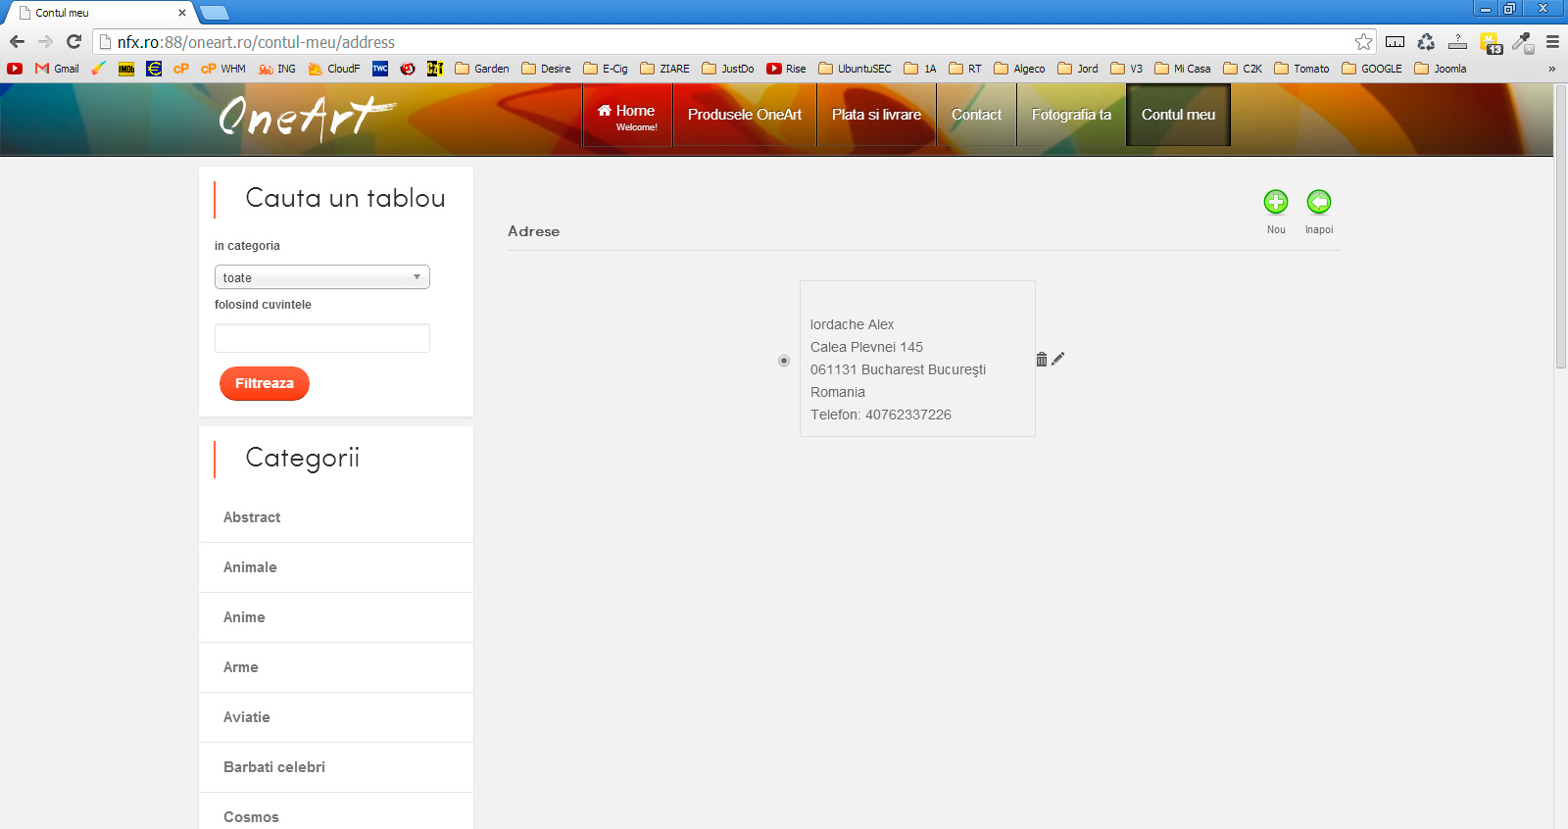The width and height of the screenshot is (1568, 829).
Task: Expand the Mi Casa bookmarks folder
Action: pyautogui.click(x=1183, y=69)
